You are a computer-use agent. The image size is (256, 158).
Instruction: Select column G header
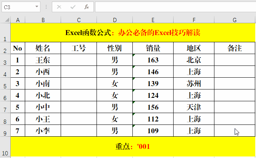[x=235, y=20]
